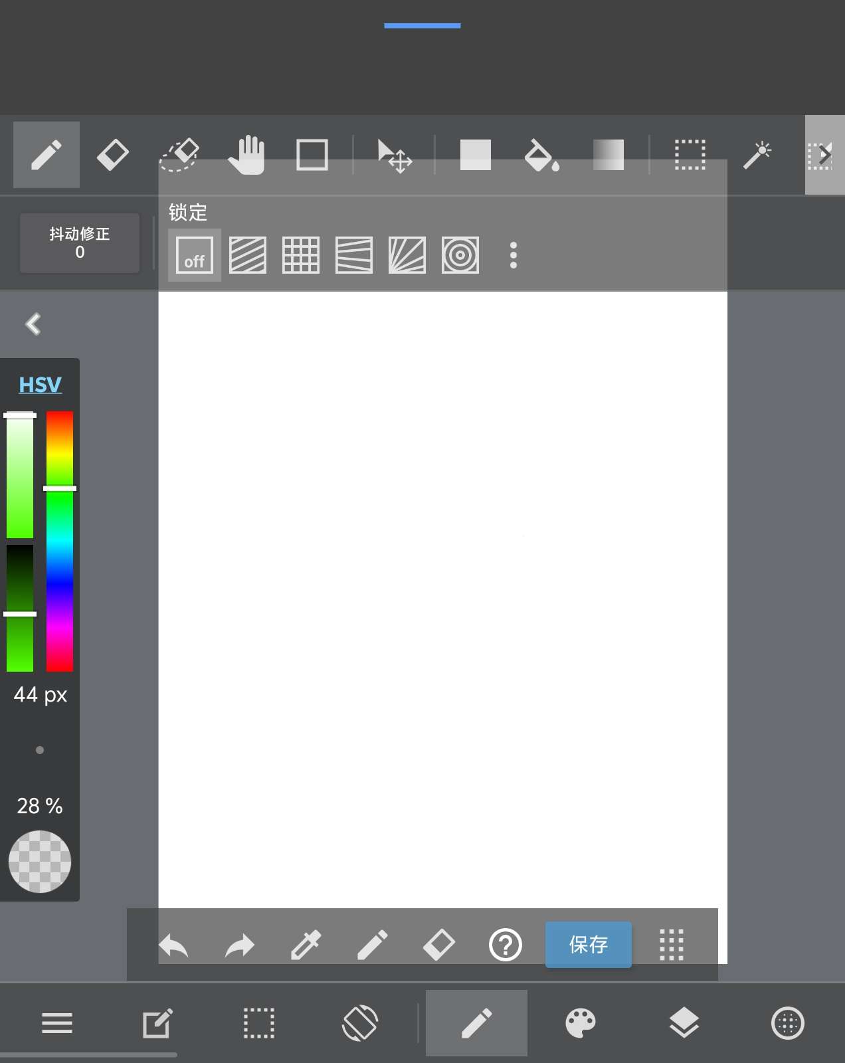845x1063 pixels.
Task: Expand the top toolbar with right arrow
Action: tap(824, 155)
